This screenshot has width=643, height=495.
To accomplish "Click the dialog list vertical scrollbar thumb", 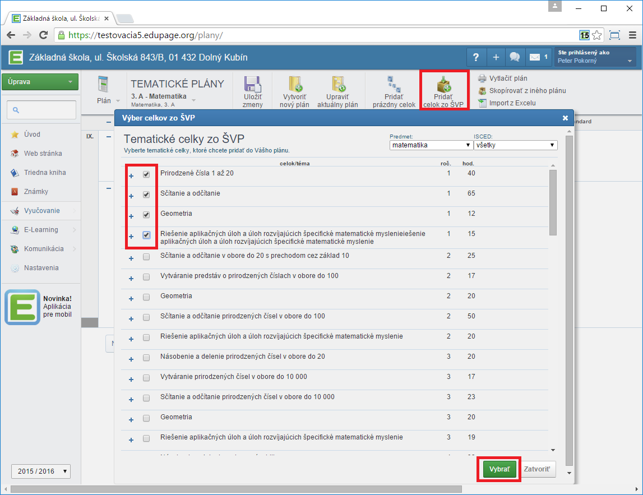I will pyautogui.click(x=553, y=202).
